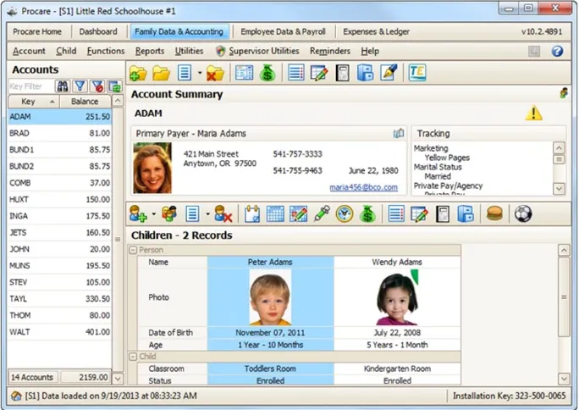Switch to Employee Data & Payroll tab
This screenshot has height=410, width=579.
[284, 31]
